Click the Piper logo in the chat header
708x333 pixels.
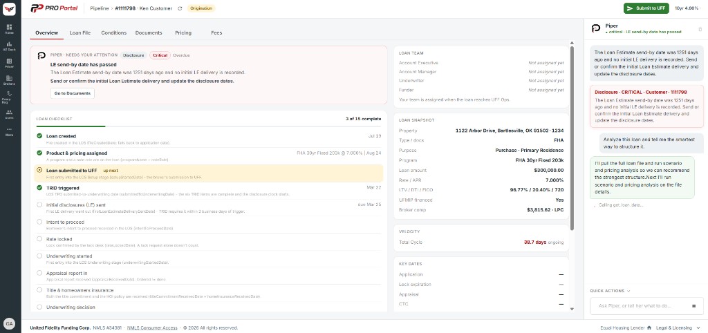[x=595, y=28]
